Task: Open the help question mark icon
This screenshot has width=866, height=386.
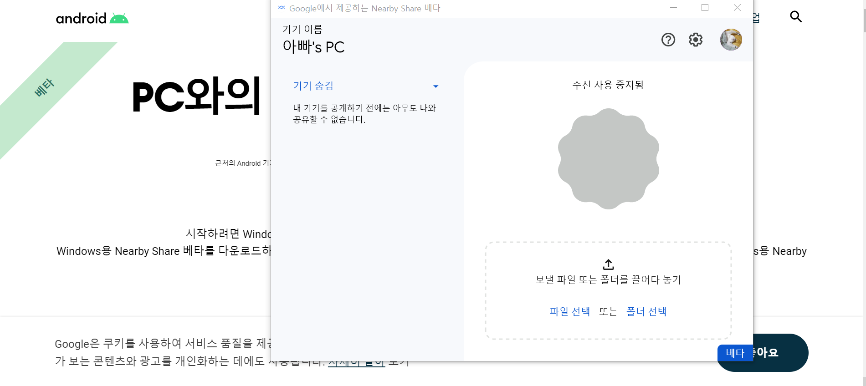Action: (668, 40)
